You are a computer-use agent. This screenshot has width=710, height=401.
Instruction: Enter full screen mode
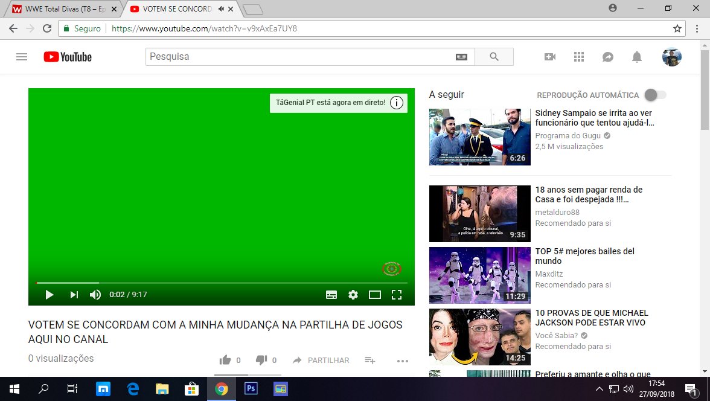click(x=397, y=295)
